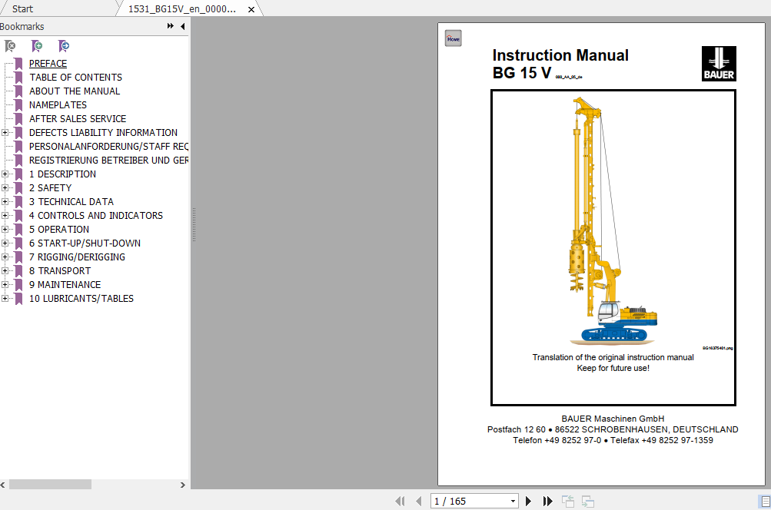Switch to the Start tab
771x510 pixels.
pyautogui.click(x=22, y=9)
